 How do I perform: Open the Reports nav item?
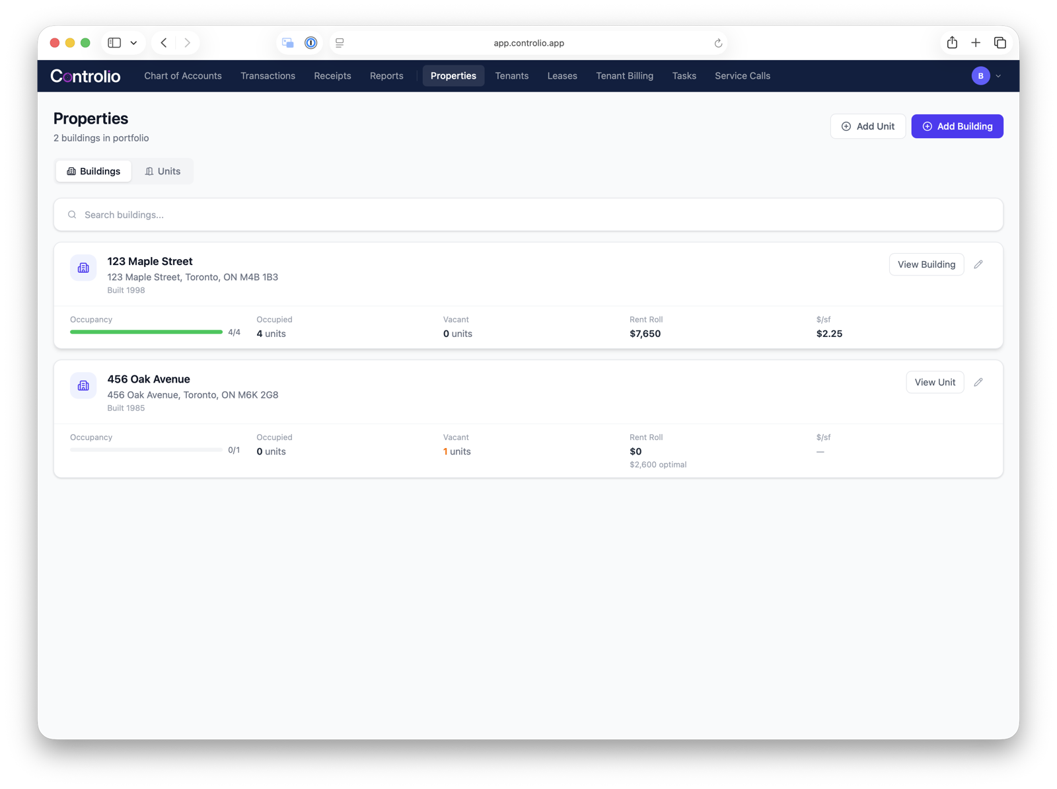(x=386, y=76)
